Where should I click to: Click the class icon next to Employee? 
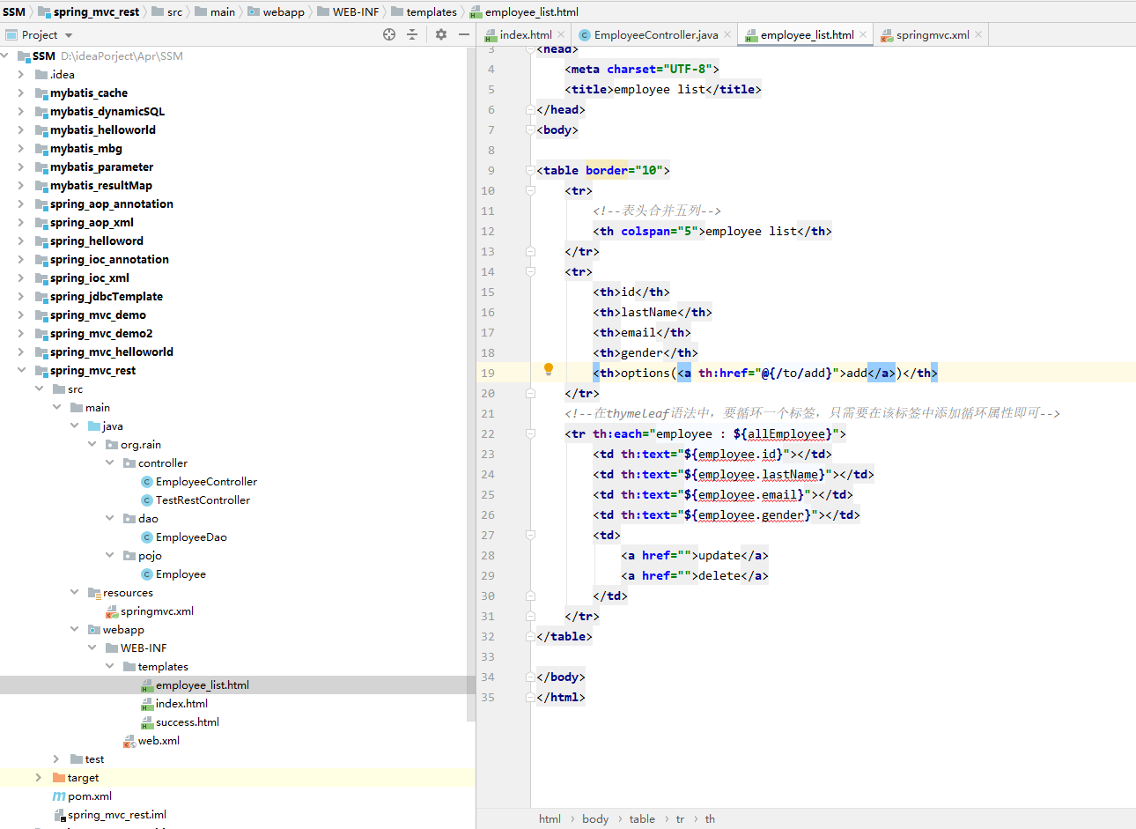[146, 574]
